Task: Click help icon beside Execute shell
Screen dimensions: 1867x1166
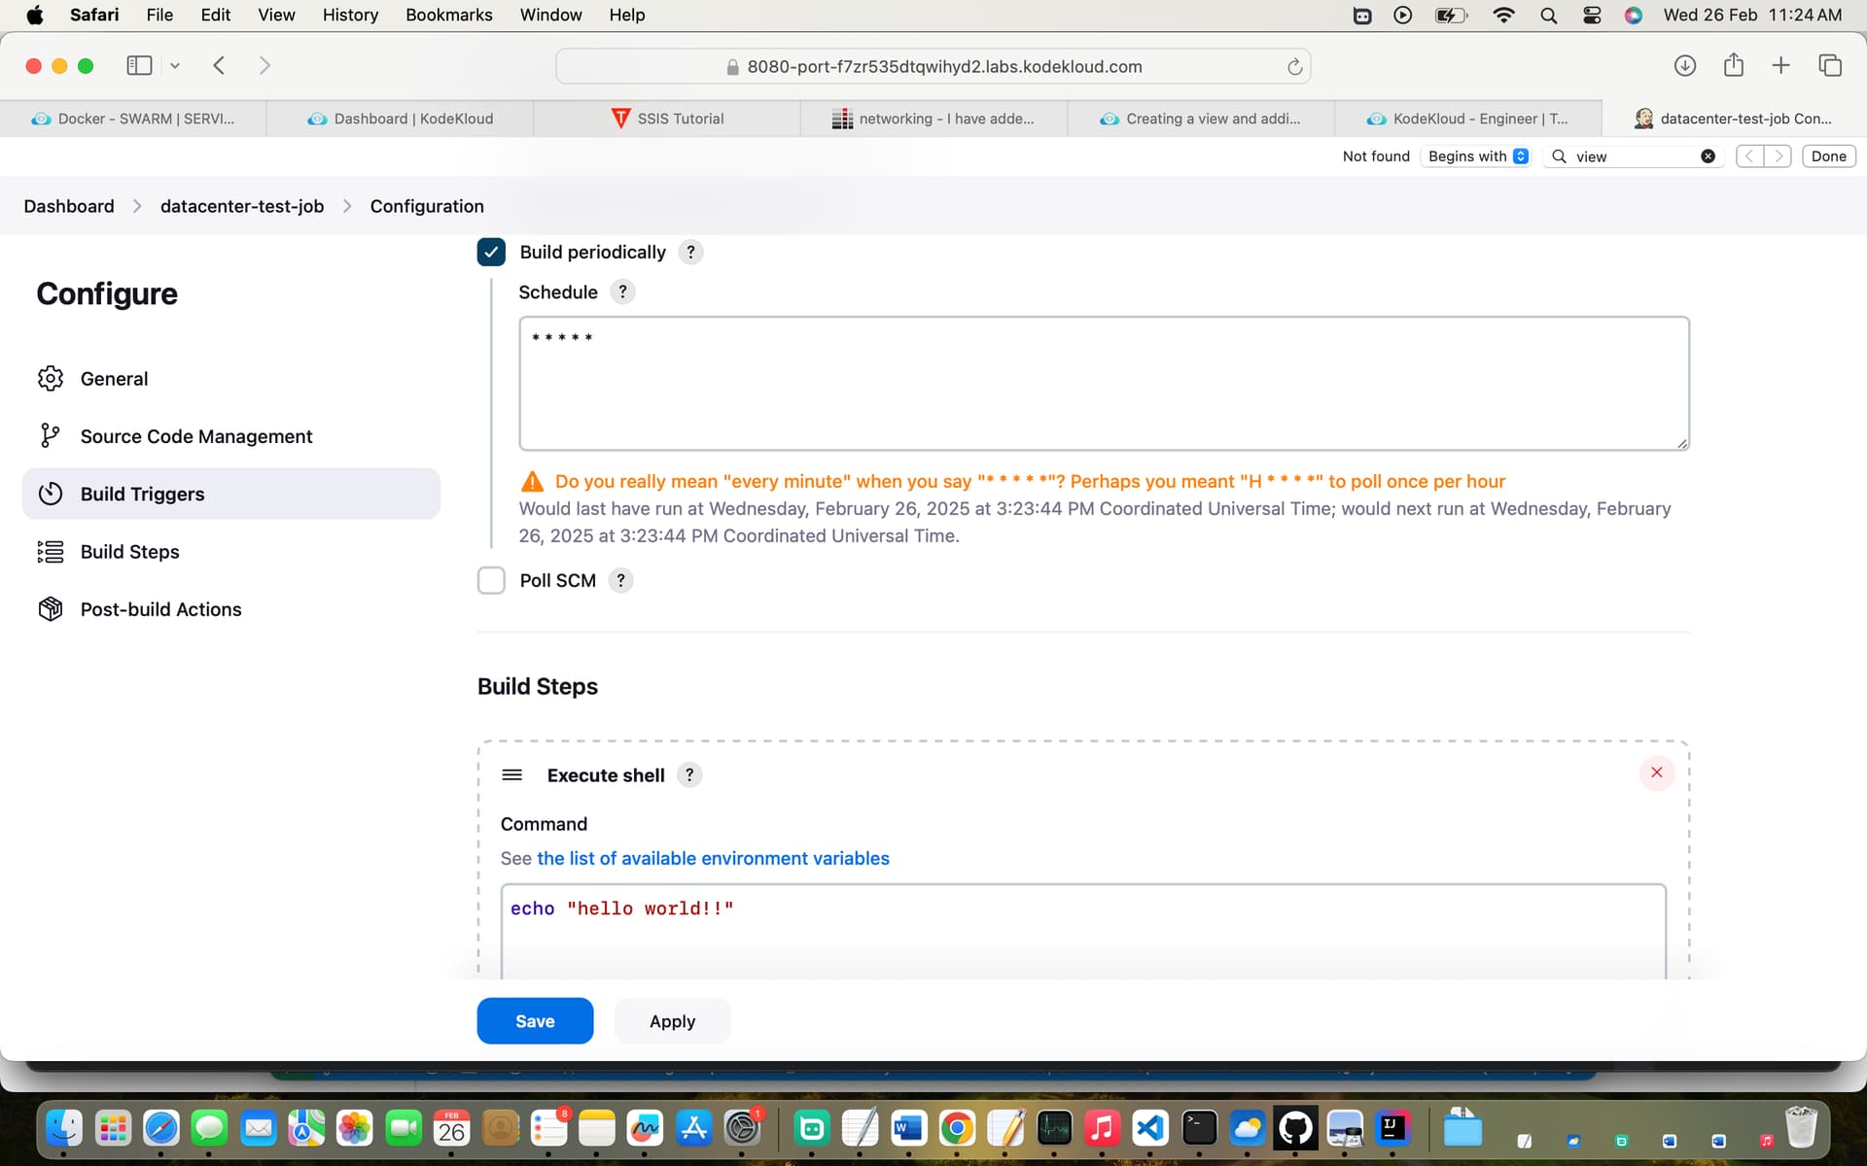Action: pos(689,775)
